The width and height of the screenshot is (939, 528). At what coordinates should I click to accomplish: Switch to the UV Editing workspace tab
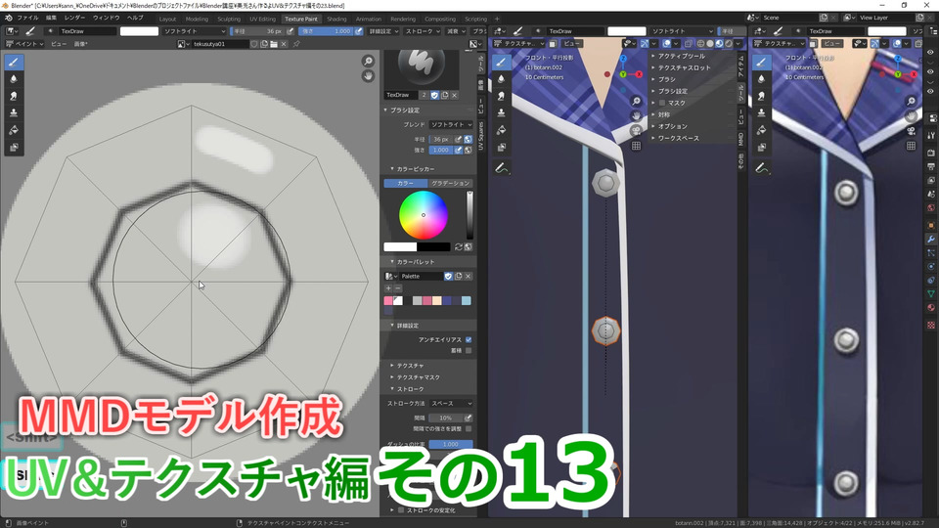(262, 19)
